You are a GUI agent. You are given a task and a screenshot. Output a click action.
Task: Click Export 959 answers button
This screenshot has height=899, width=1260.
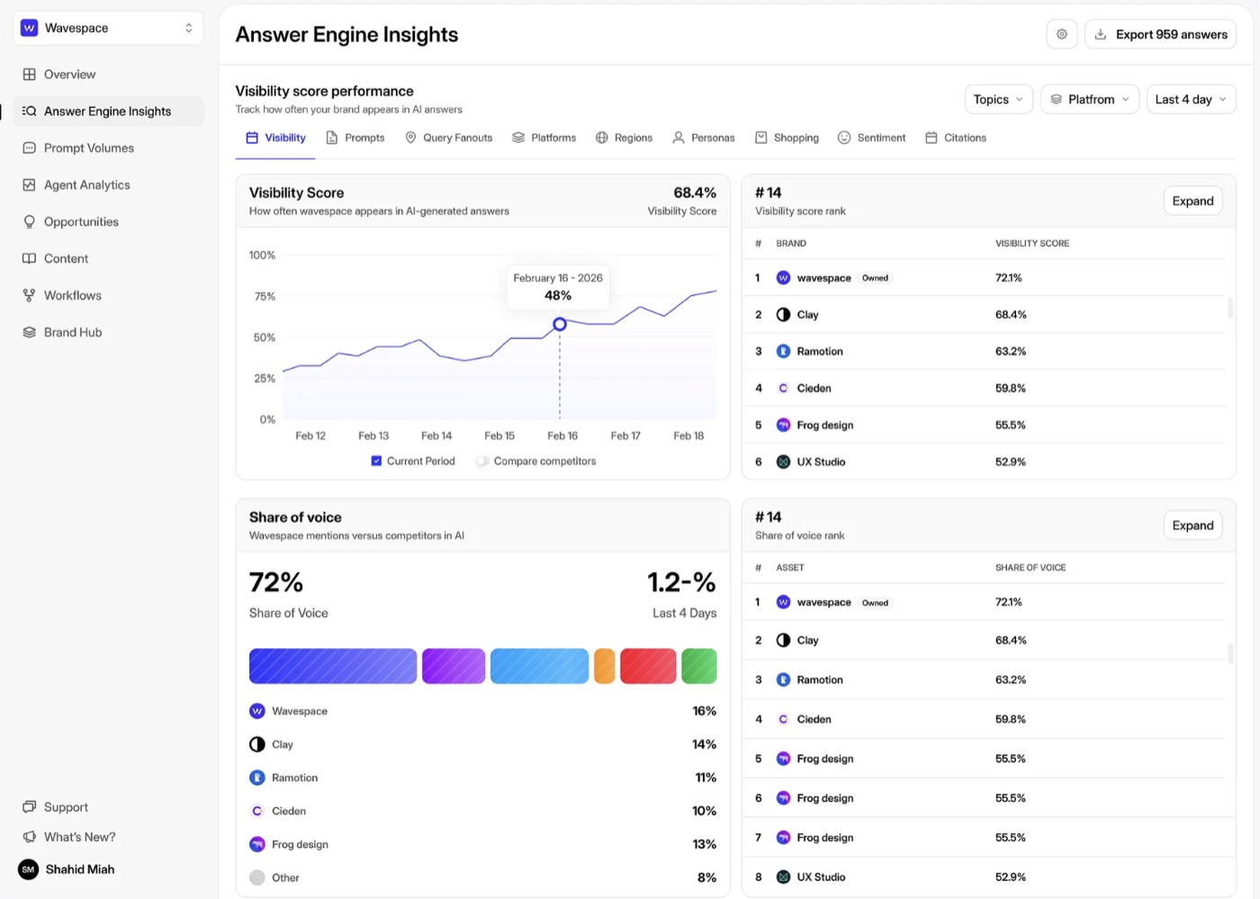click(1160, 34)
